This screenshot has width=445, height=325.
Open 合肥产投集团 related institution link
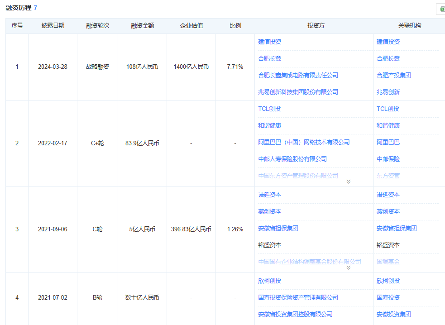(394, 75)
